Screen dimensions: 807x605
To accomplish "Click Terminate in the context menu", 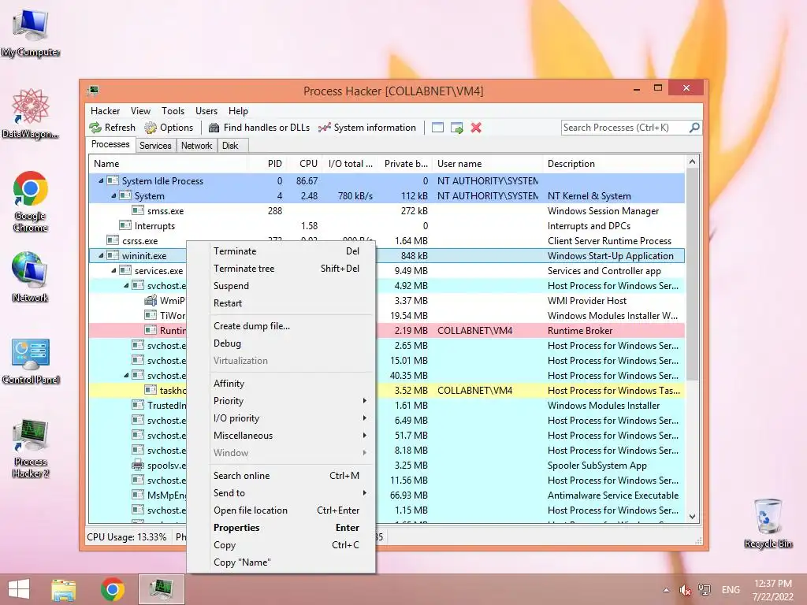I will point(281,251).
